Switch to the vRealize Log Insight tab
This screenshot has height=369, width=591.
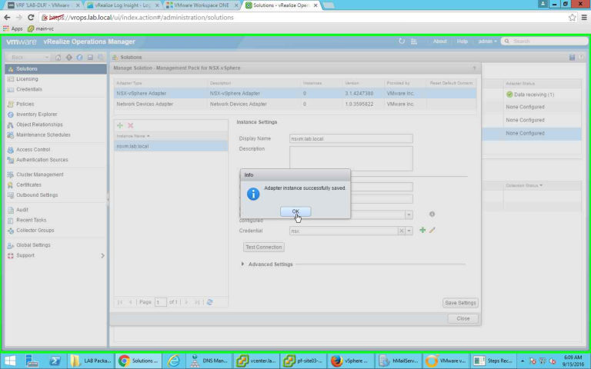[123, 5]
